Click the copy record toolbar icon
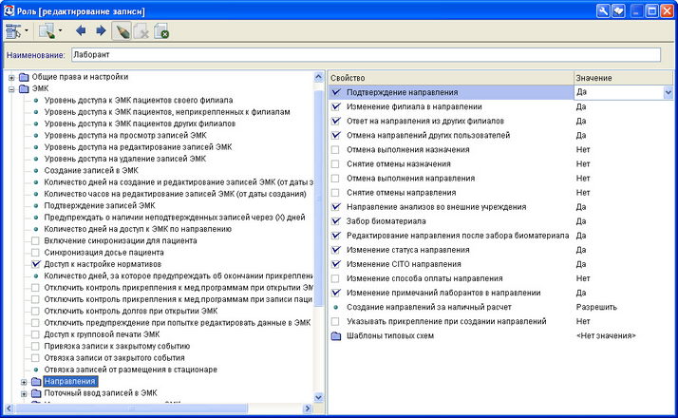678x418 pixels. (x=161, y=31)
